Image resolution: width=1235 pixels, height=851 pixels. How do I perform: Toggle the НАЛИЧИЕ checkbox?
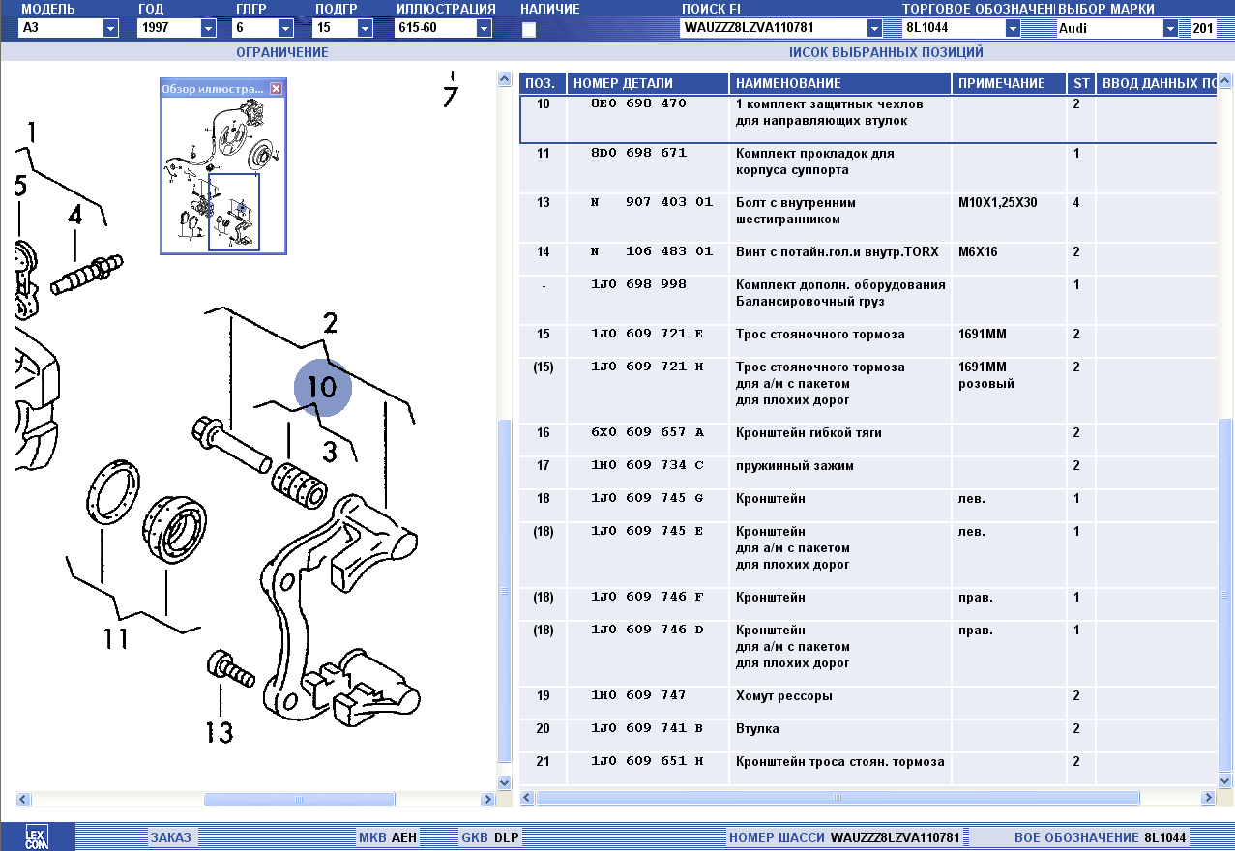tap(529, 29)
